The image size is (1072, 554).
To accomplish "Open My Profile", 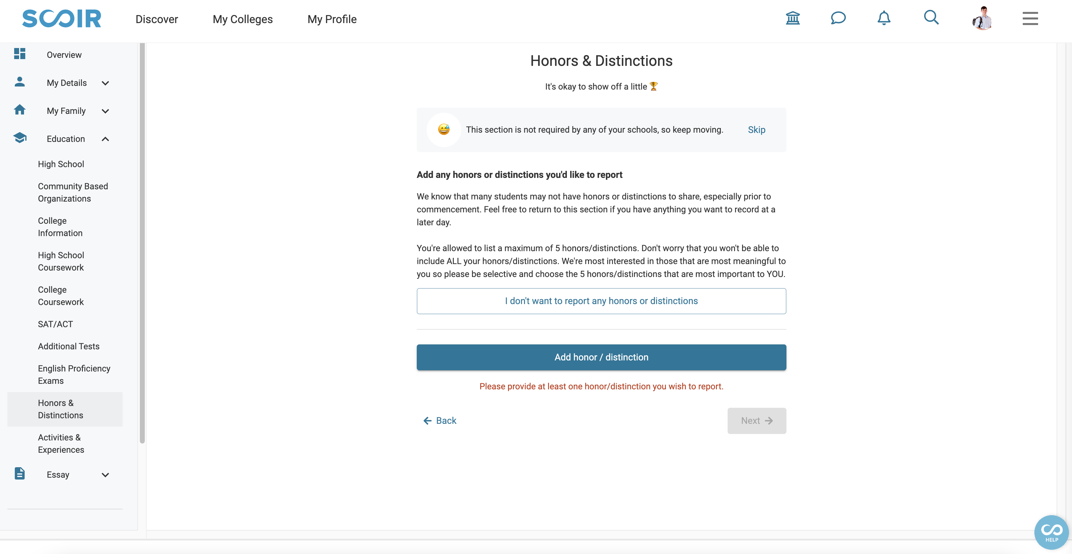I will pyautogui.click(x=332, y=19).
